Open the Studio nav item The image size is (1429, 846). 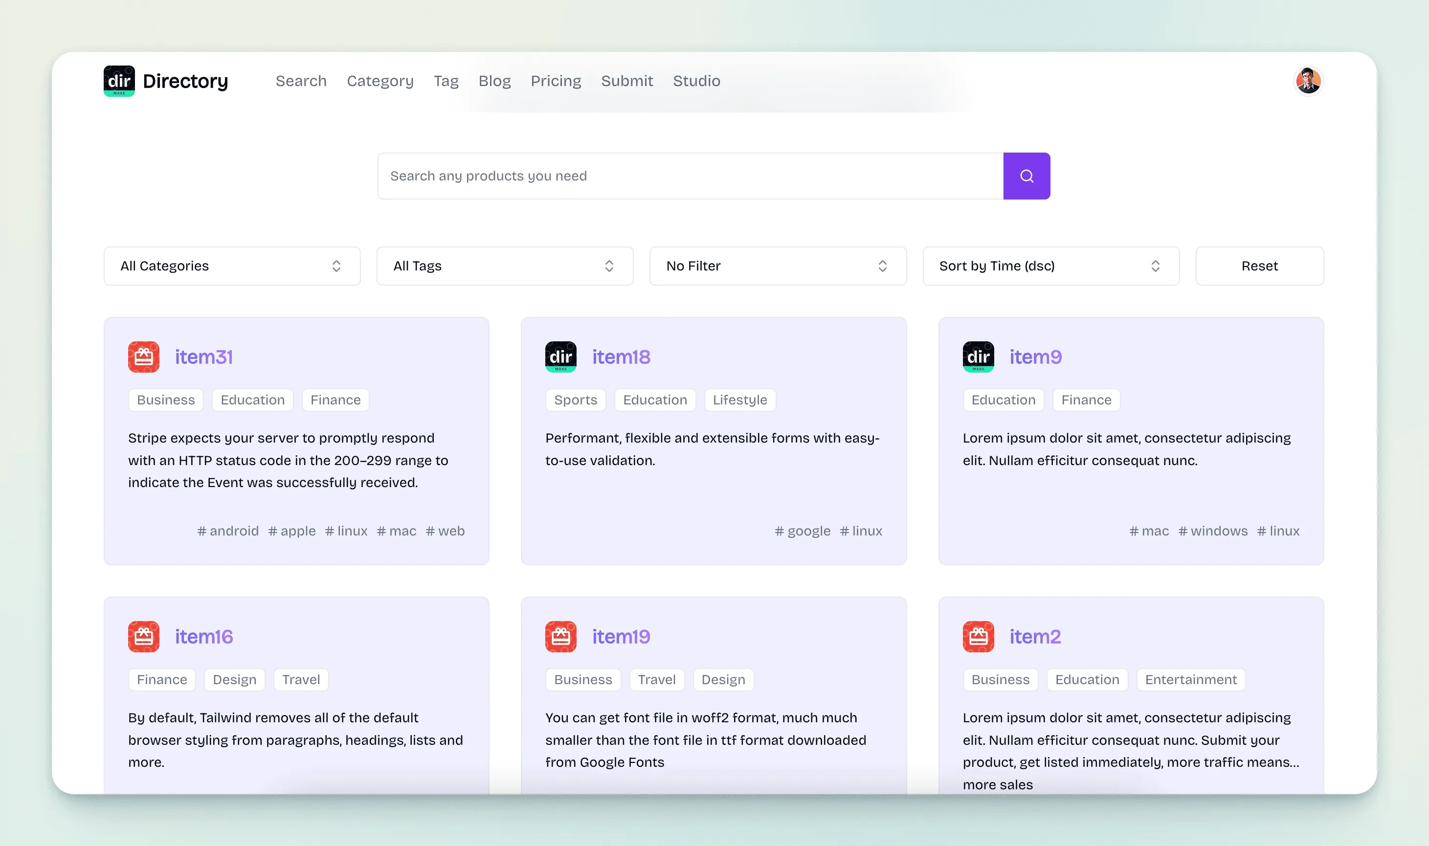[x=696, y=81]
